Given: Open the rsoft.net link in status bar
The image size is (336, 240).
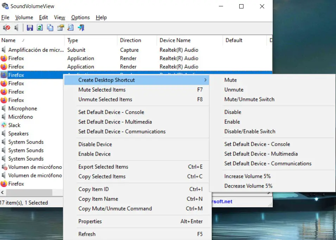Looking at the screenshot, I should 222,201.
